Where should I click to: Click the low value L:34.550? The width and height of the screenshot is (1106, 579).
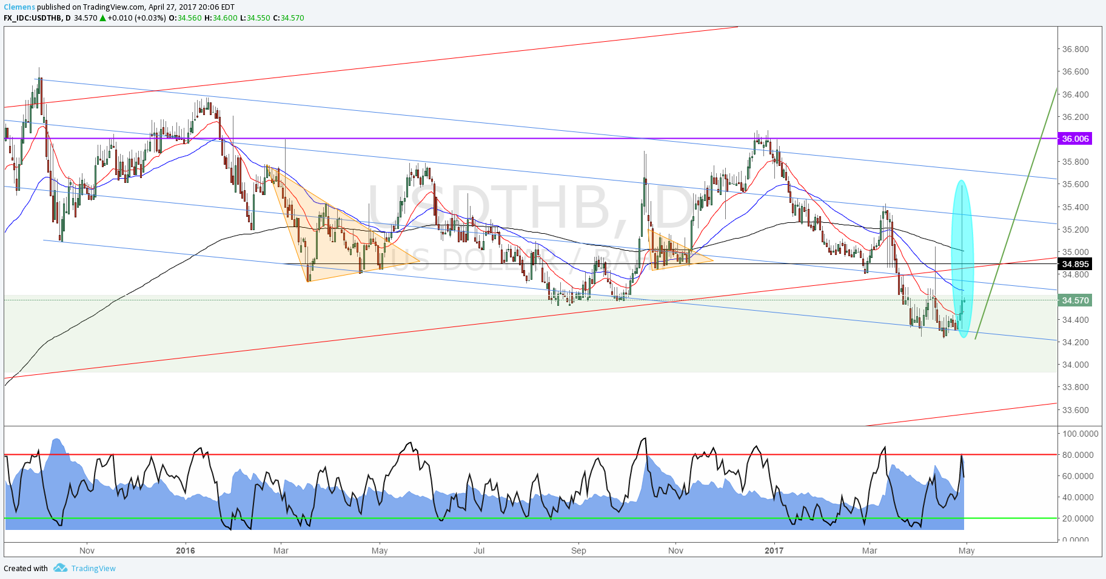pyautogui.click(x=255, y=18)
